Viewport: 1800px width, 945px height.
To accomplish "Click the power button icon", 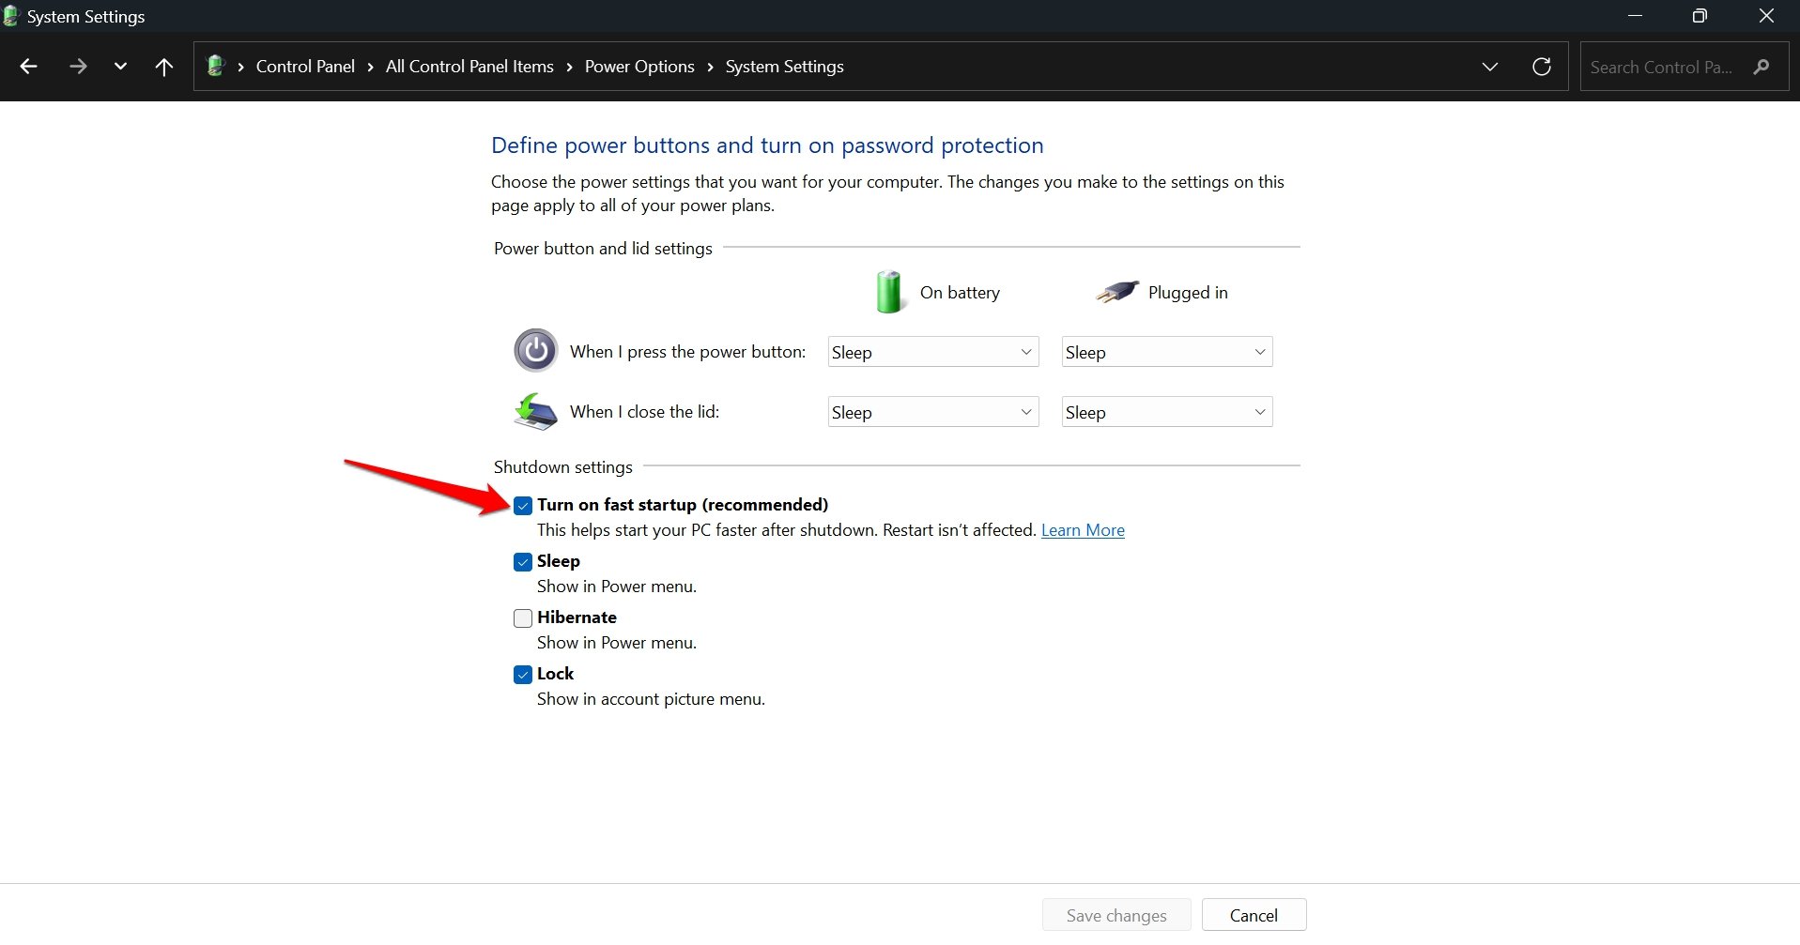I will tap(536, 351).
